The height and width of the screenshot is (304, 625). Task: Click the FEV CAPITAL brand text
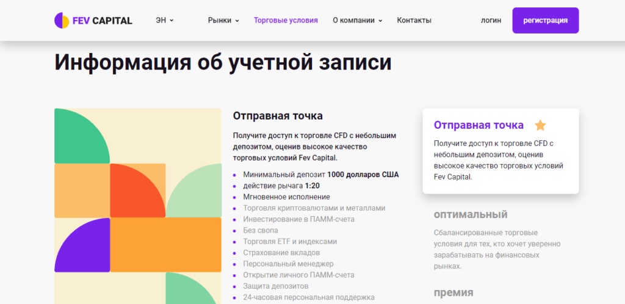tap(102, 20)
